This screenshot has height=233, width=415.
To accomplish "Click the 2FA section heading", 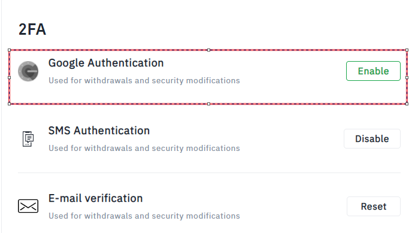I will click(32, 29).
